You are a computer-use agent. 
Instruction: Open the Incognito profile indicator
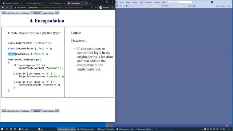tap(104, 7)
